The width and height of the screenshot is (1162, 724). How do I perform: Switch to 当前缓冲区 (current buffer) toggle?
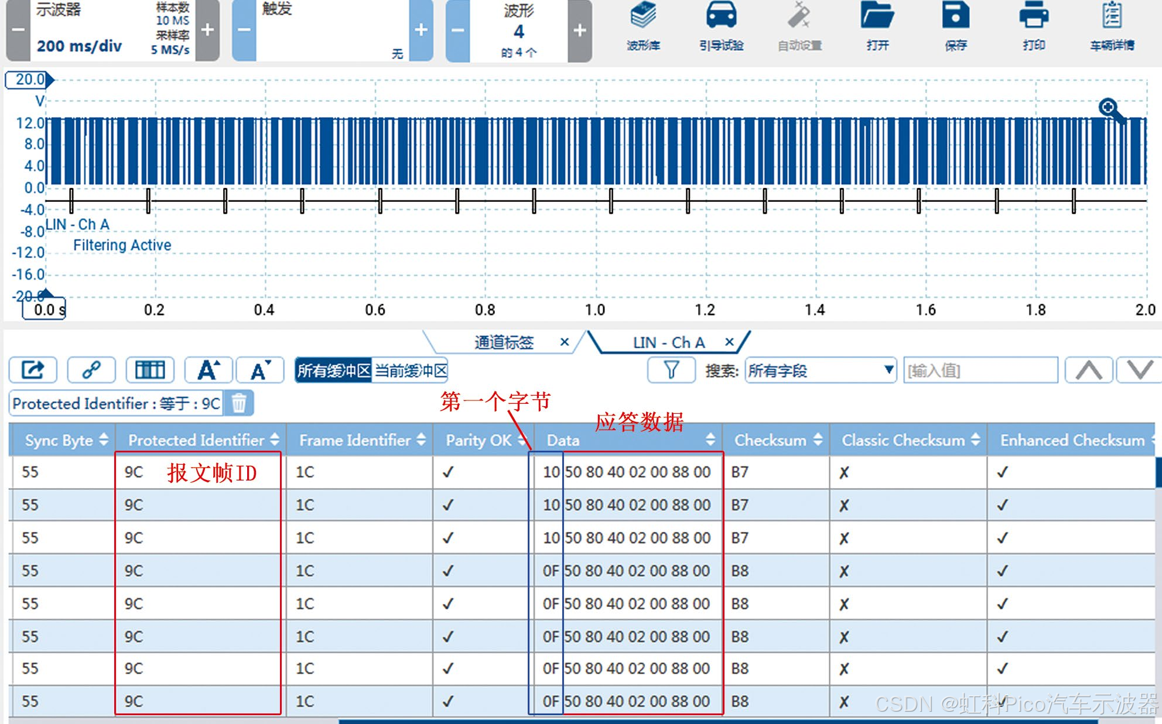(411, 370)
